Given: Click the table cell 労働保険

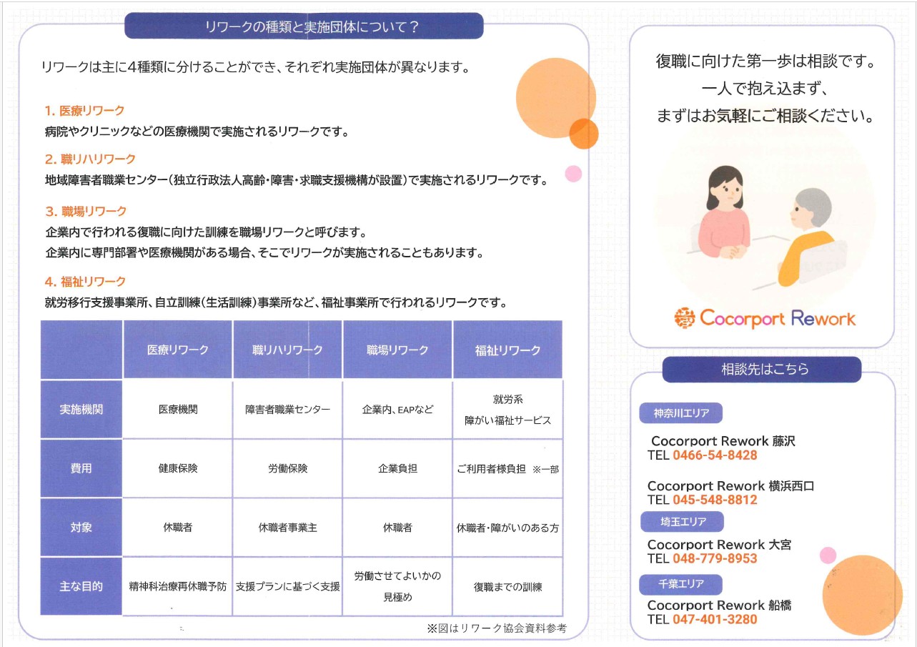Looking at the screenshot, I should (x=288, y=468).
